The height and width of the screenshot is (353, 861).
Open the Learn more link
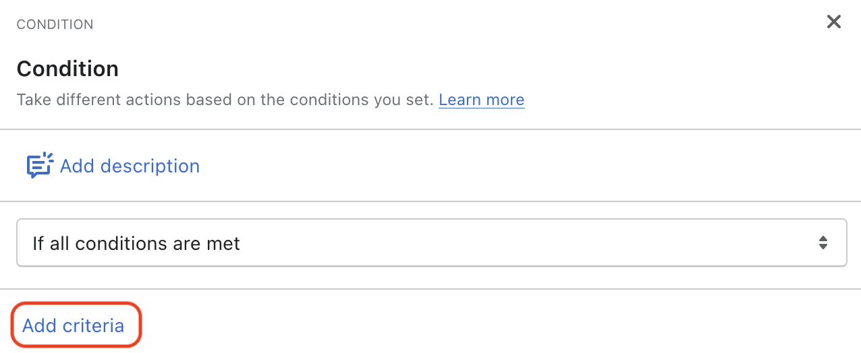coord(481,100)
